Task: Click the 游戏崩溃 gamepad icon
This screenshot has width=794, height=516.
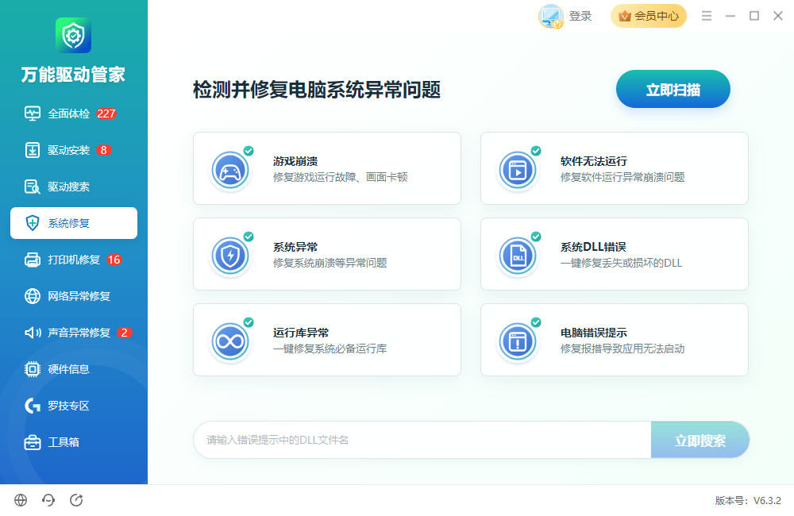Action: [230, 171]
